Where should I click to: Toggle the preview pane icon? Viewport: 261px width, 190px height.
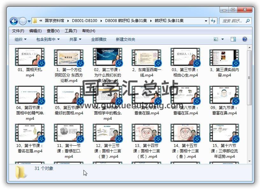click(233, 39)
